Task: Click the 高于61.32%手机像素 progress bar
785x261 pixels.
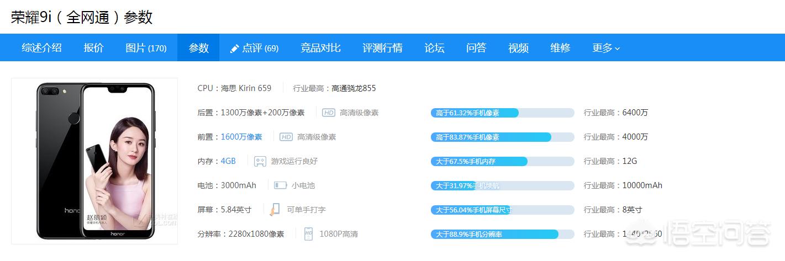Action: coord(502,113)
